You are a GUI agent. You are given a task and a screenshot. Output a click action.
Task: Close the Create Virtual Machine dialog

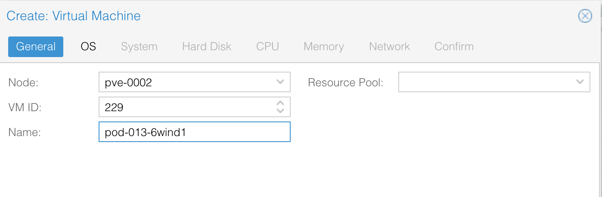coord(585,16)
